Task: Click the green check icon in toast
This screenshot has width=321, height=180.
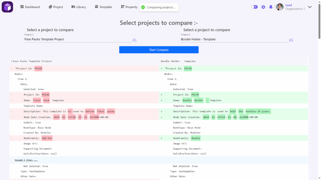Action: click(143, 7)
